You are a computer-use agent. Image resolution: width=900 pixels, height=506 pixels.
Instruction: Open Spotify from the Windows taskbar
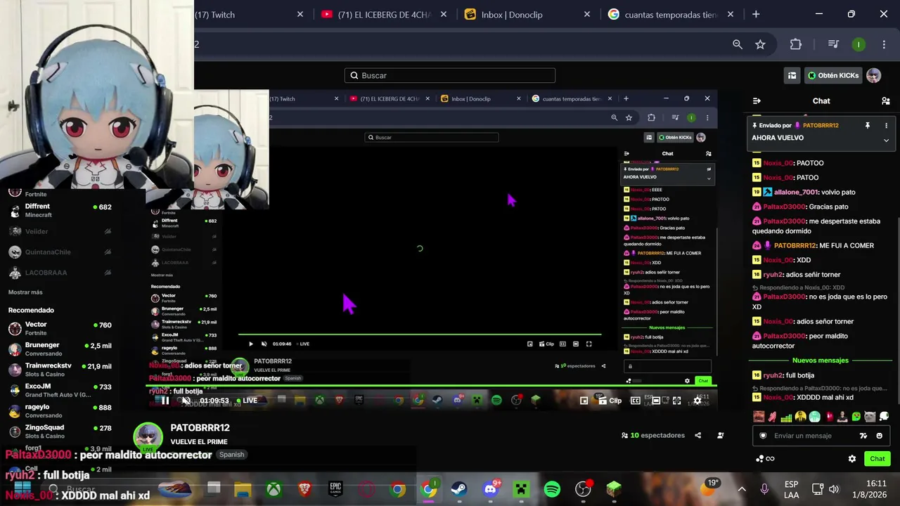552,489
